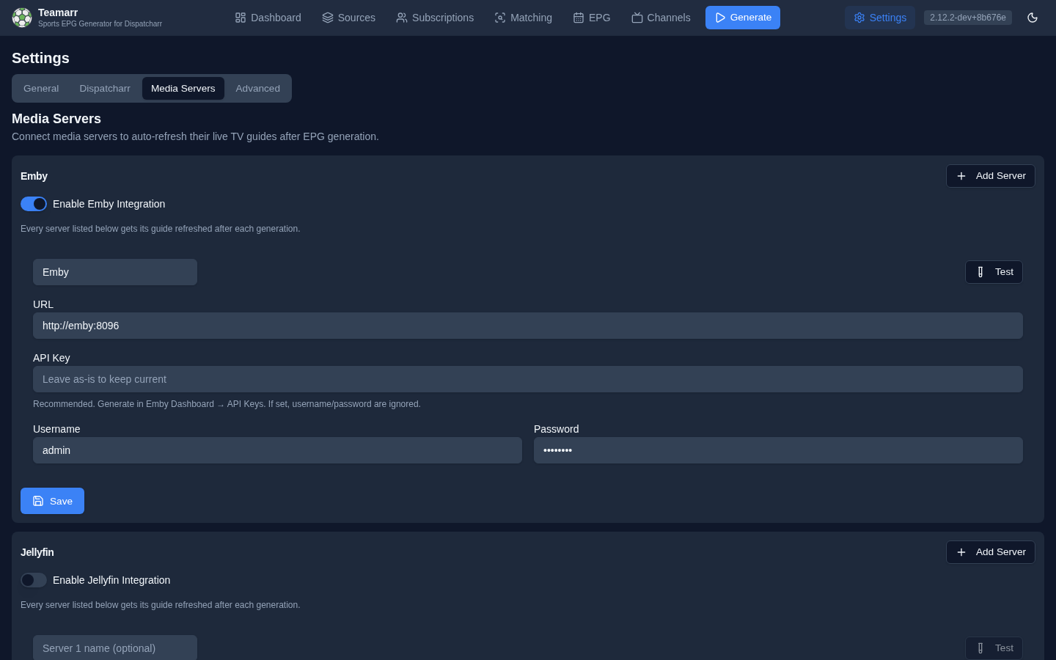
Task: Switch to the General settings tab
Action: [41, 88]
